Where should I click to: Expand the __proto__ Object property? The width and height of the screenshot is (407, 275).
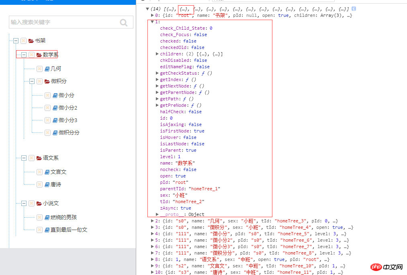pyautogui.click(x=157, y=214)
